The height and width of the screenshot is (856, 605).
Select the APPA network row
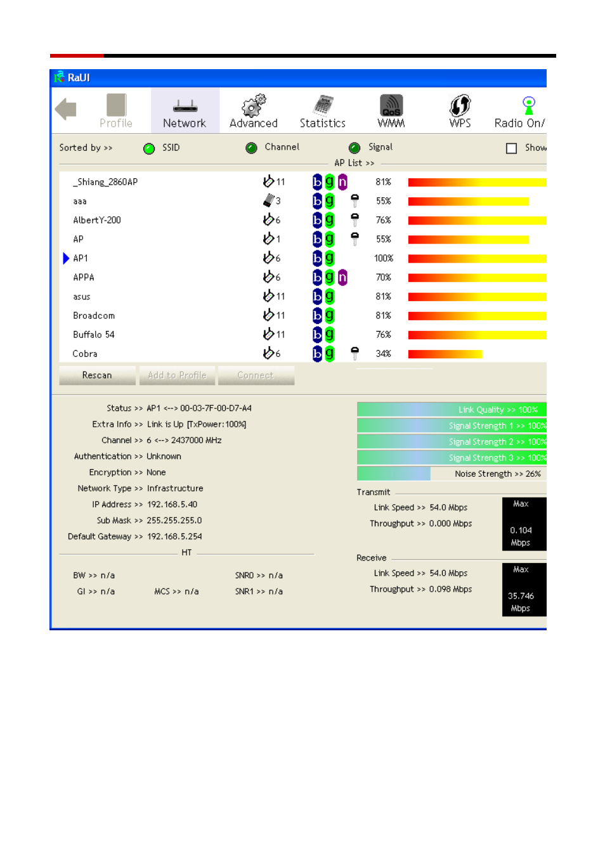[303, 277]
